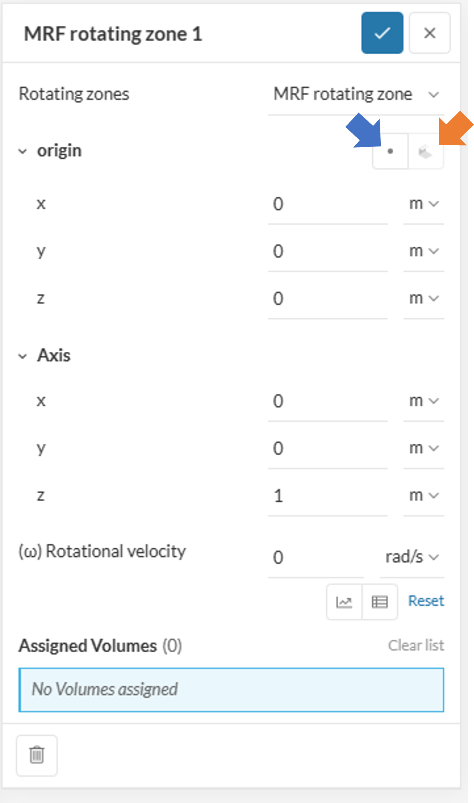Click Clear list for Assigned Volumes
The width and height of the screenshot is (474, 803).
[x=416, y=645]
